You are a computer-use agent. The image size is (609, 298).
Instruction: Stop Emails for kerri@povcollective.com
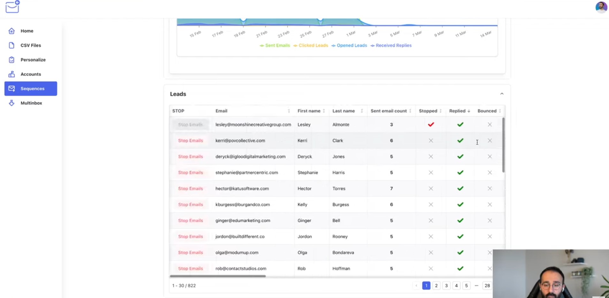(x=190, y=141)
